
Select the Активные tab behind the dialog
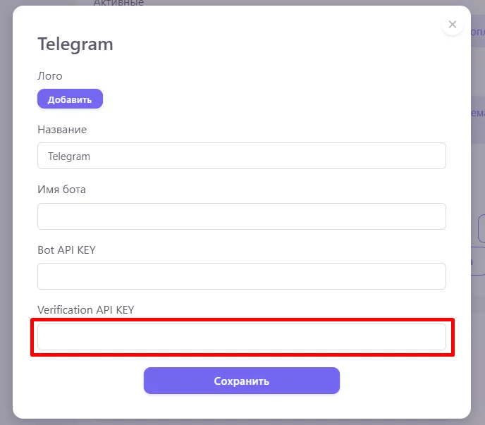118,3
